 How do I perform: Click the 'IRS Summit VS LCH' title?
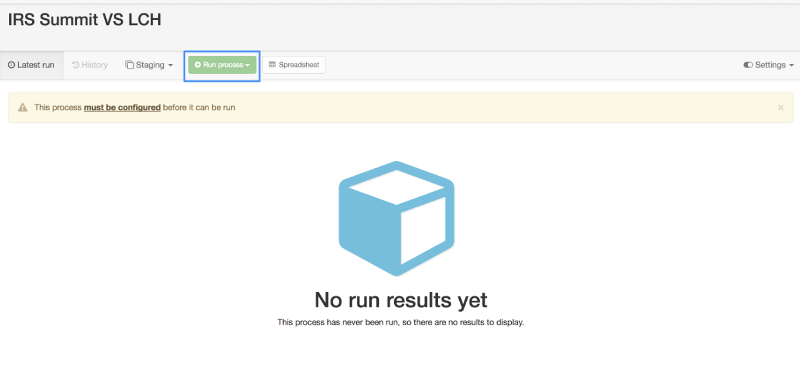tap(84, 20)
